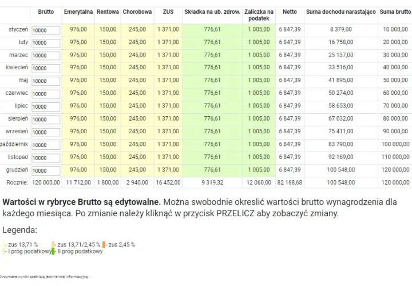Click the styczeń Emerytalna value 976,00
The width and height of the screenshot is (412, 286).
pos(78,29)
